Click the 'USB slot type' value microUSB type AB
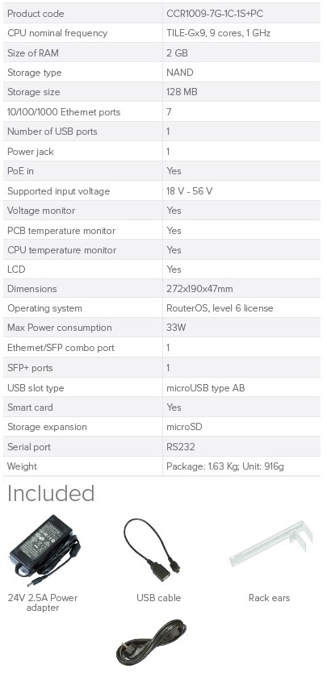327x673 pixels. click(205, 388)
